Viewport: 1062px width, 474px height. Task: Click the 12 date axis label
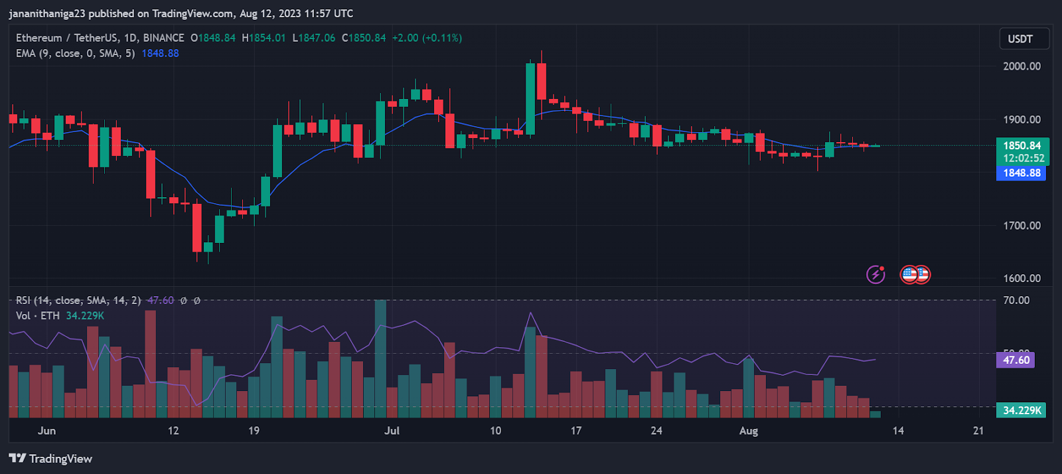click(173, 430)
